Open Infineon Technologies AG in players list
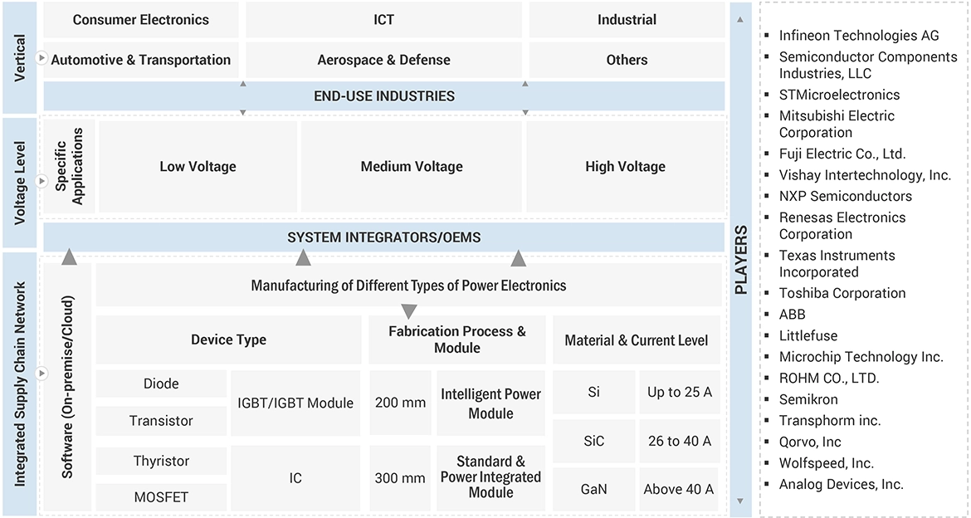This screenshot has width=971, height=518. 859,36
